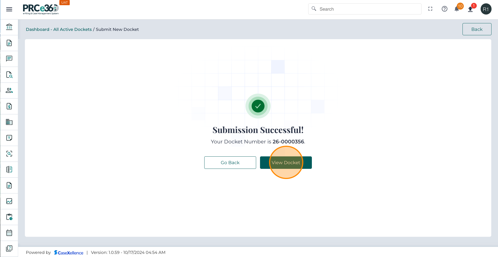This screenshot has width=498, height=257.
Task: Toggle fullscreen mode in the header
Action: pyautogui.click(x=430, y=9)
